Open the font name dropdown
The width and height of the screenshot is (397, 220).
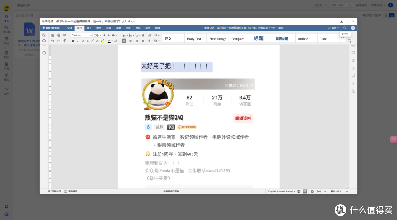coord(82,35)
